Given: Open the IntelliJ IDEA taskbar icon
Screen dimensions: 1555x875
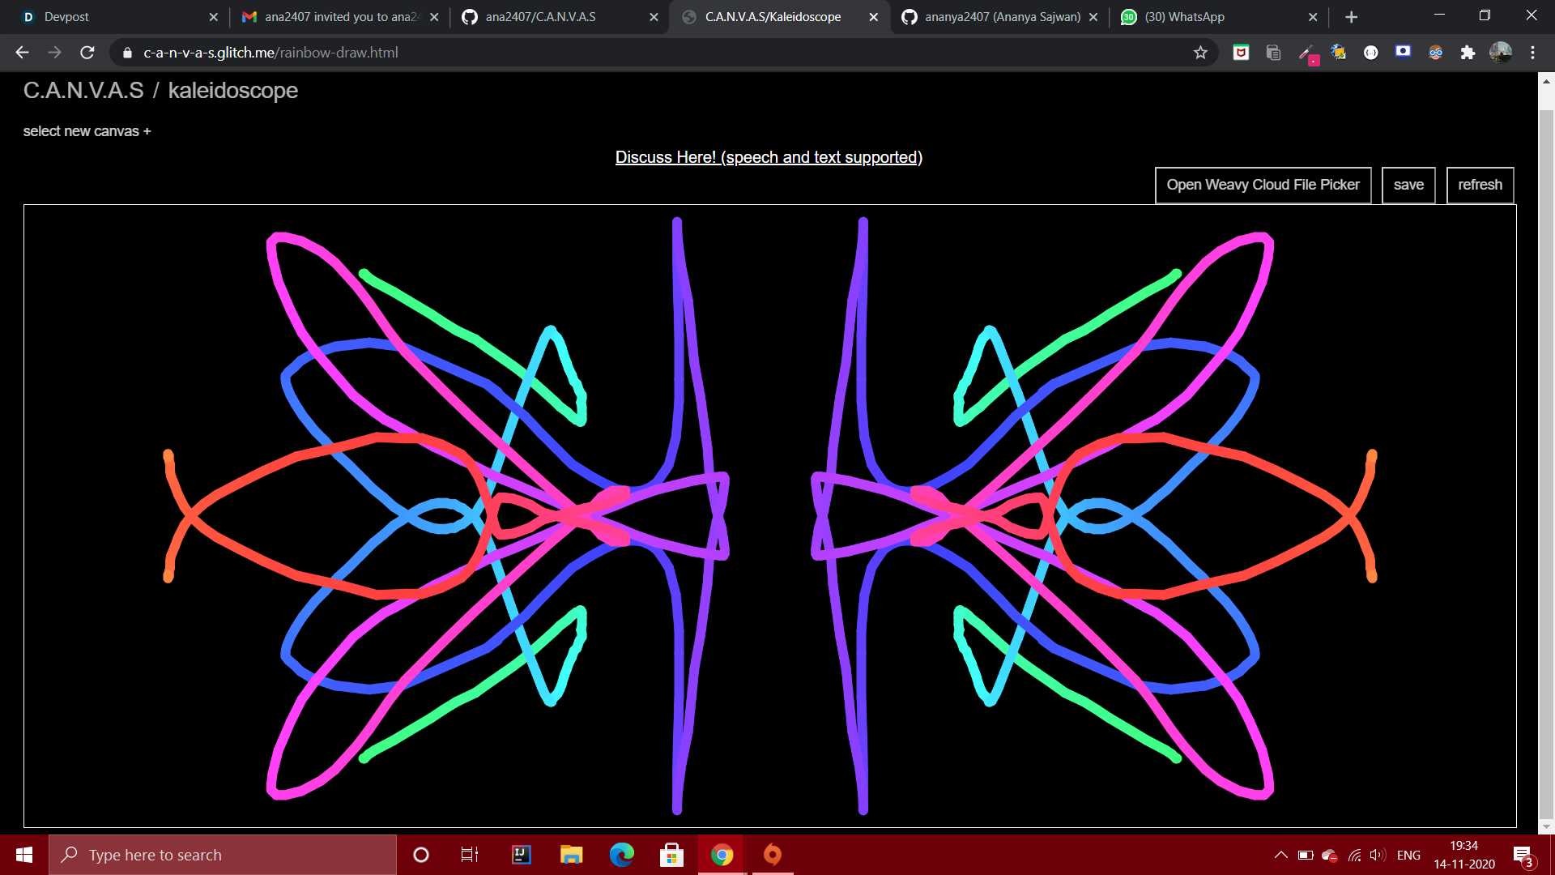Looking at the screenshot, I should point(521,855).
